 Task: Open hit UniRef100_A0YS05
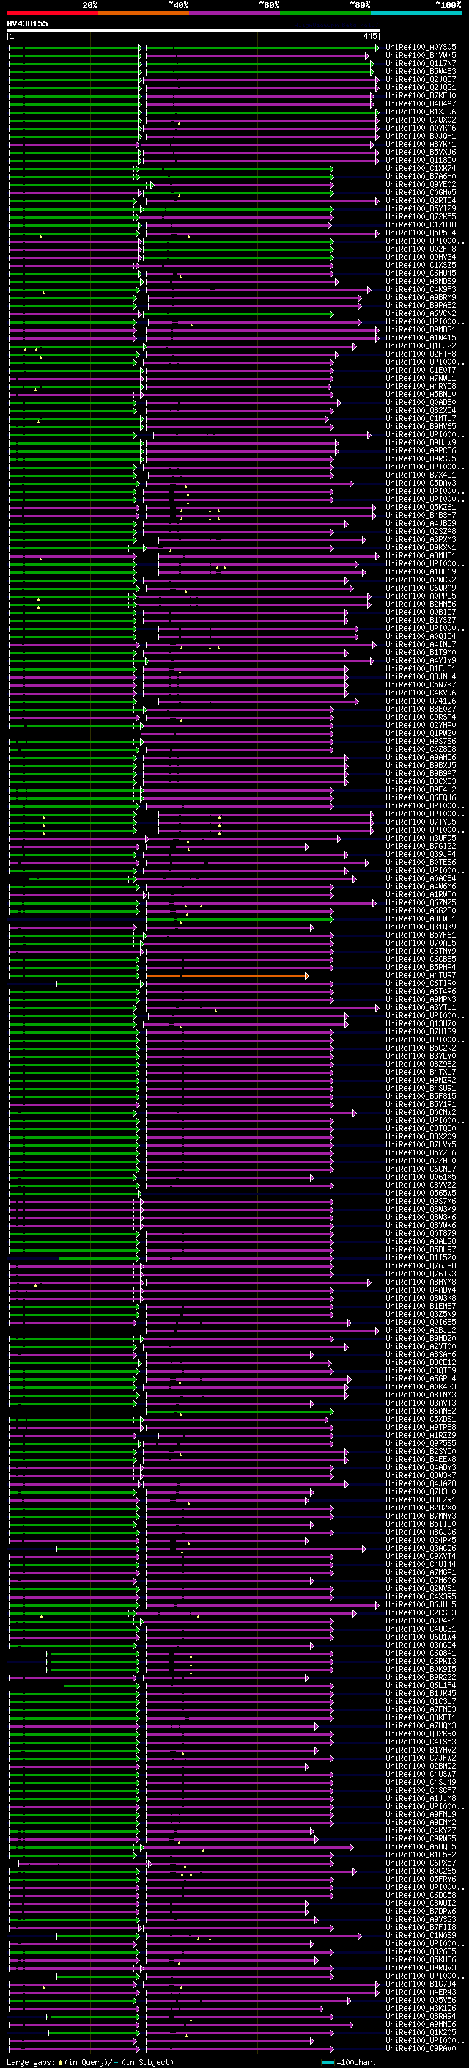click(421, 48)
